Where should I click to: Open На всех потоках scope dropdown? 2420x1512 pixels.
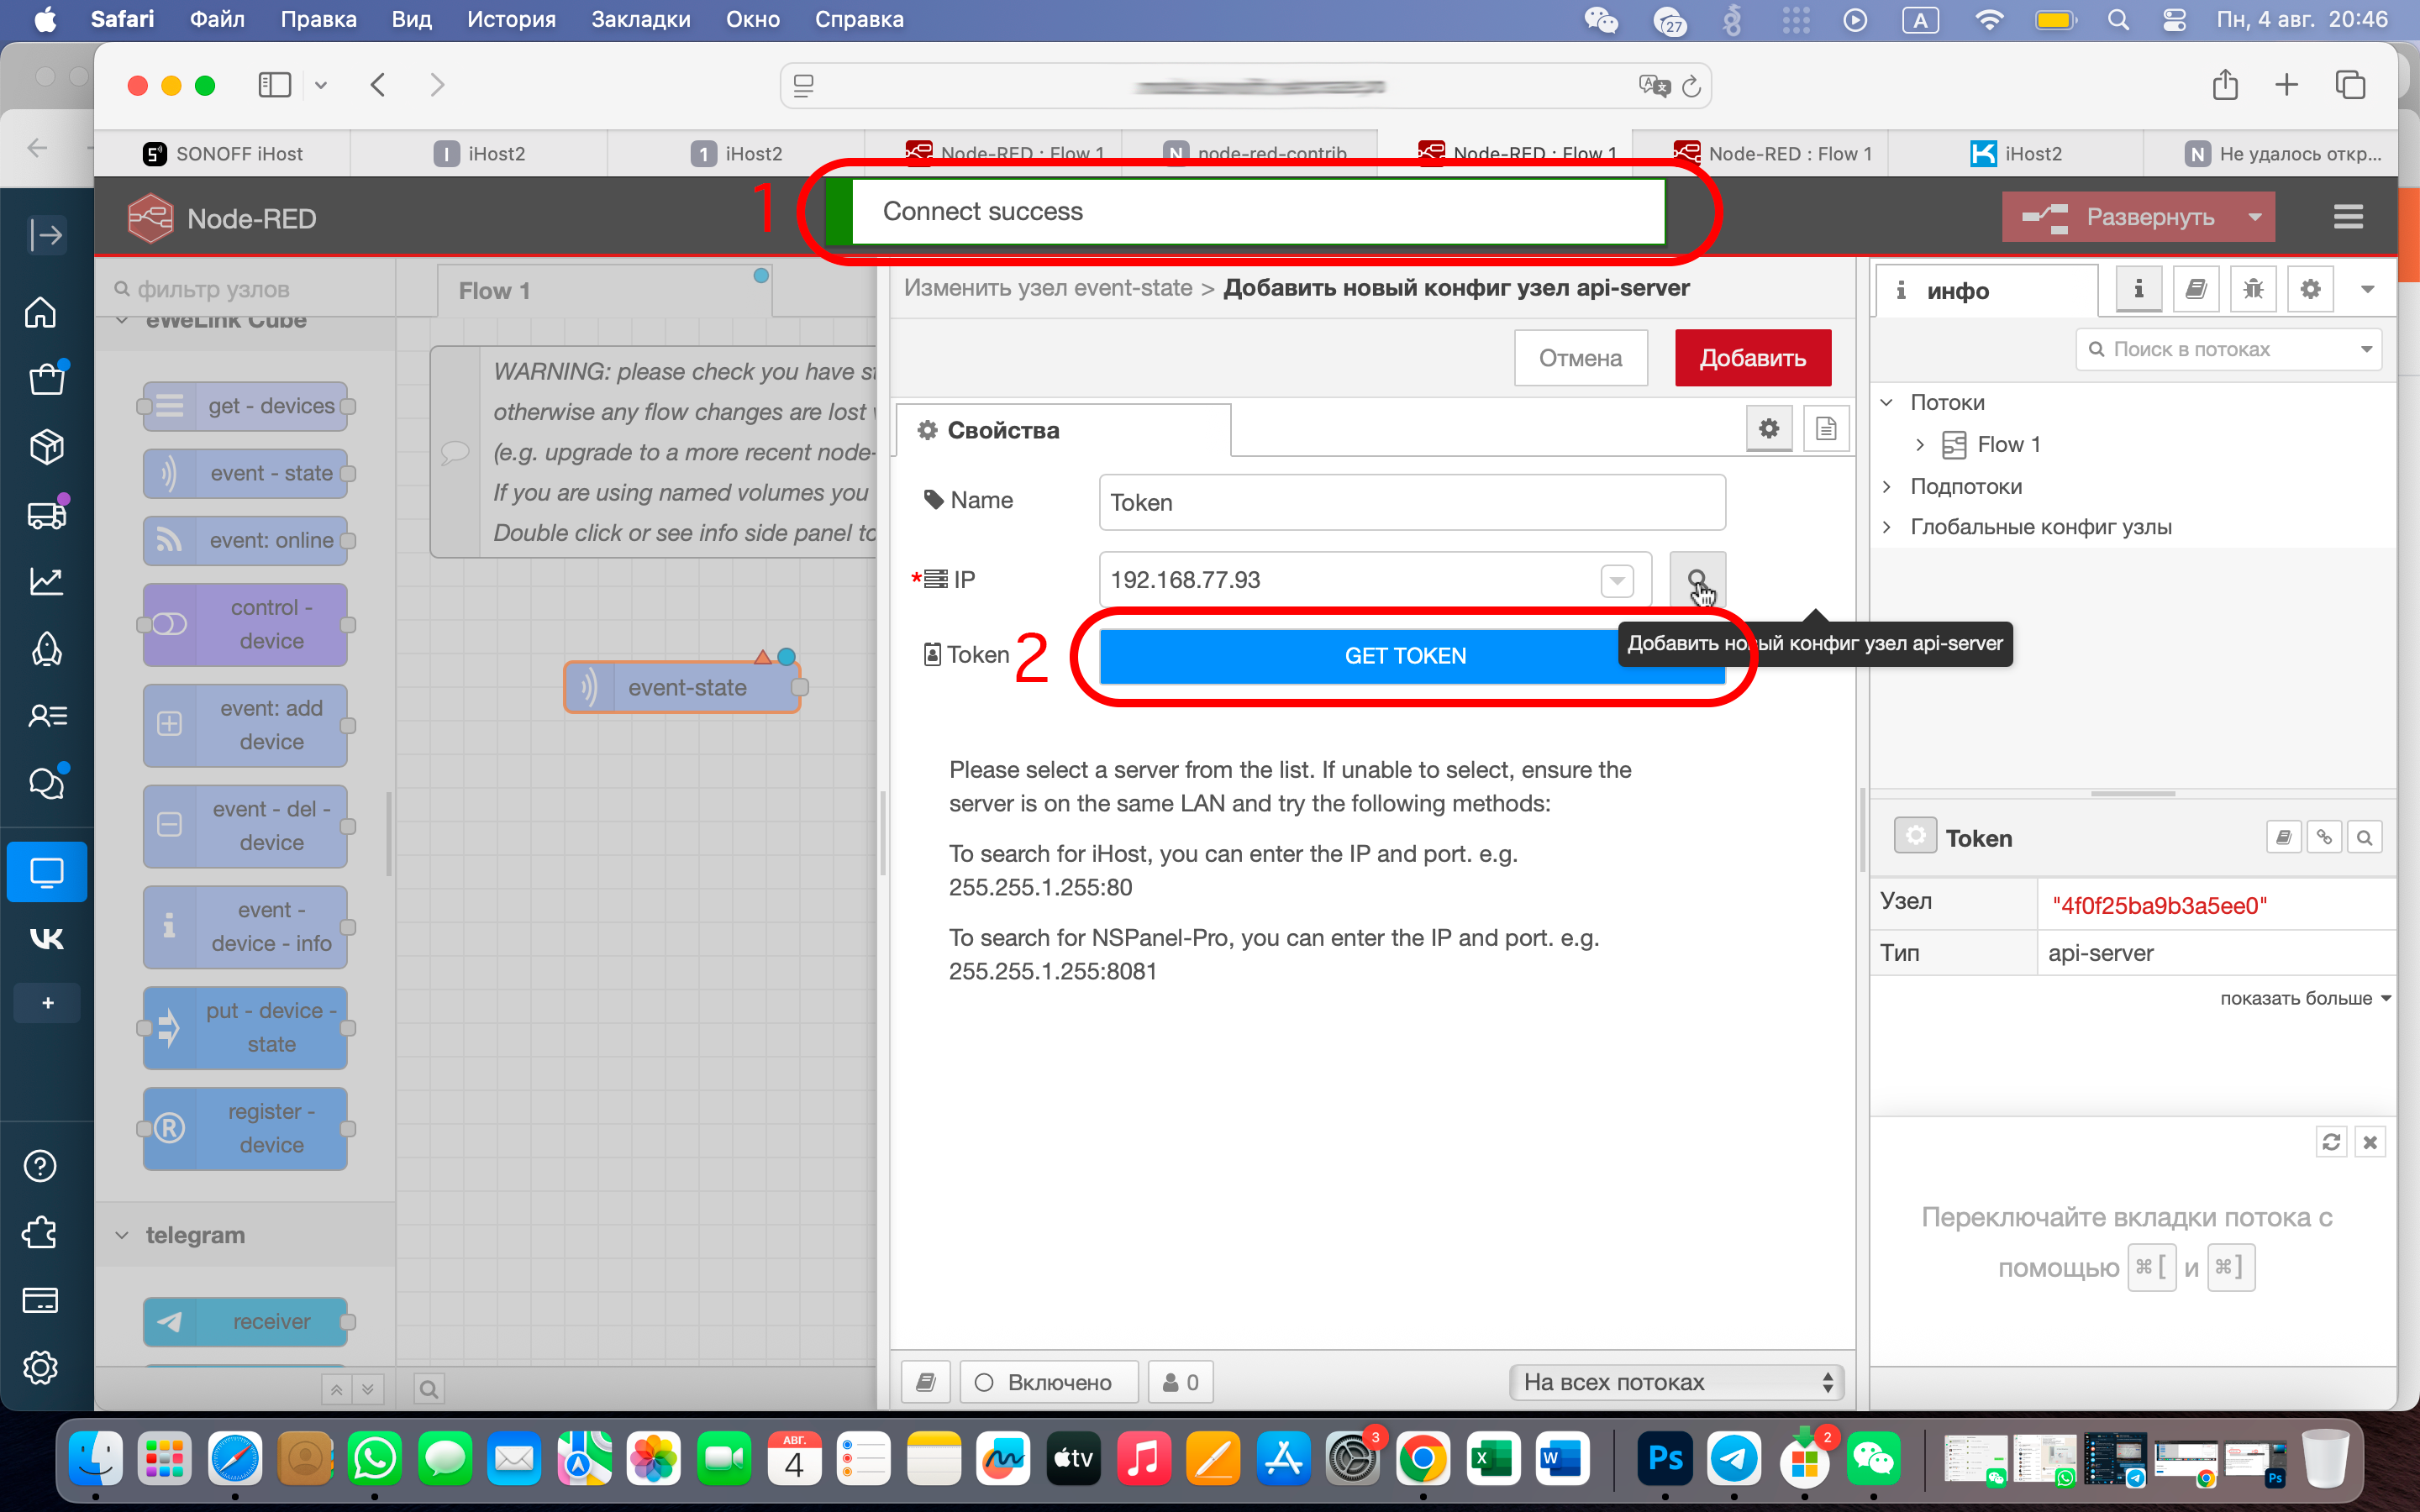pyautogui.click(x=1676, y=1382)
